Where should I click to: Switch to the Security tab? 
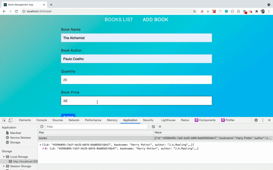[148, 120]
